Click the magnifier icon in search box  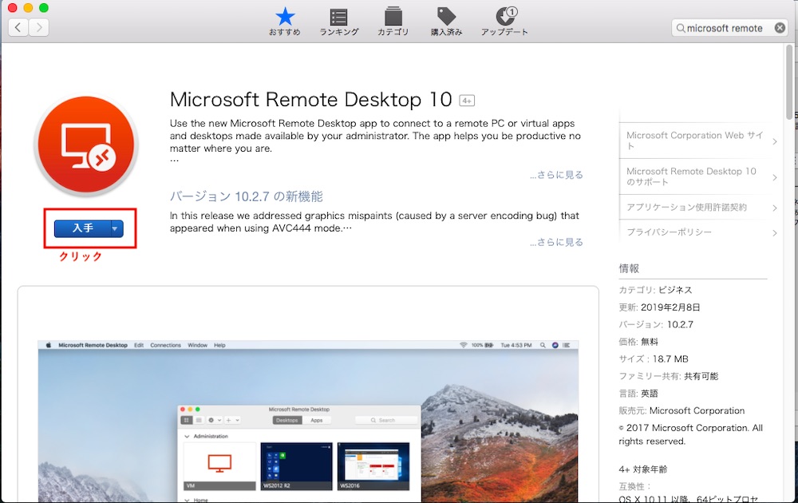pyautogui.click(x=681, y=28)
